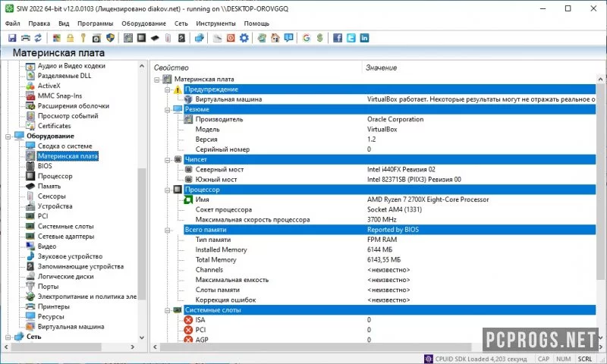
Task: Click the red power button toolbar icon
Action: (231, 38)
